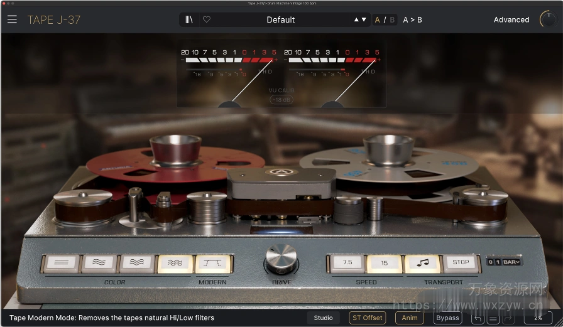
Task: Toggle the music note sync transport button
Action: click(x=422, y=263)
